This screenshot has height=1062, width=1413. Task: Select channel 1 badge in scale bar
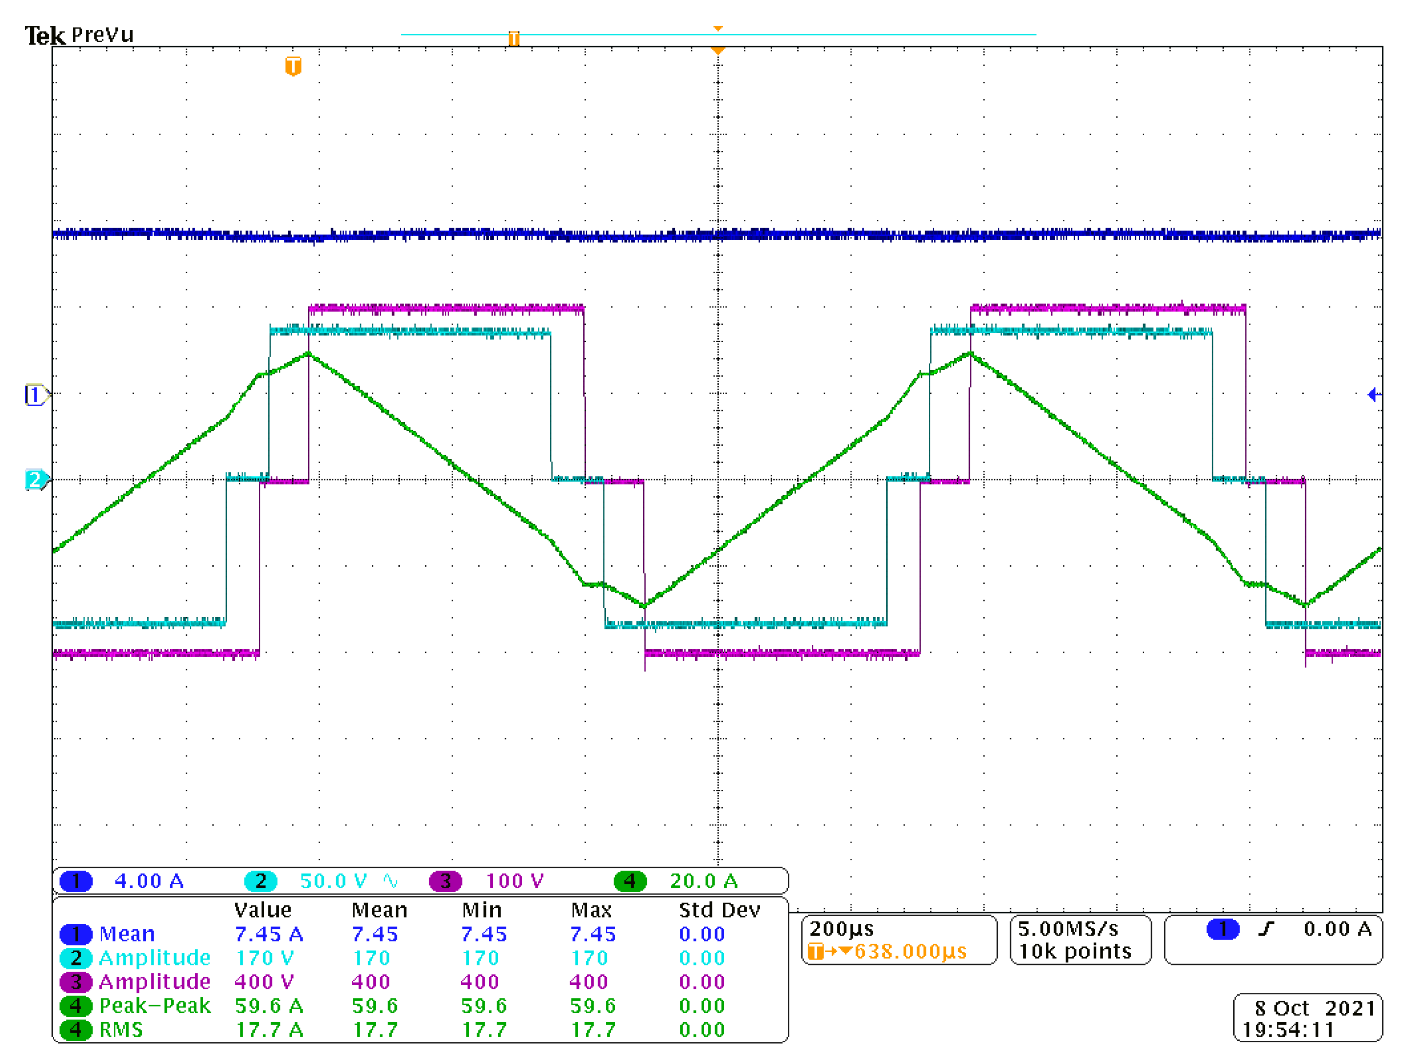pos(76,881)
